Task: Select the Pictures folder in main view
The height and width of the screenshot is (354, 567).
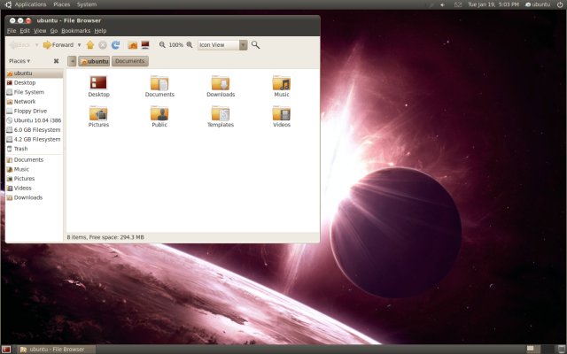Action: [98, 114]
